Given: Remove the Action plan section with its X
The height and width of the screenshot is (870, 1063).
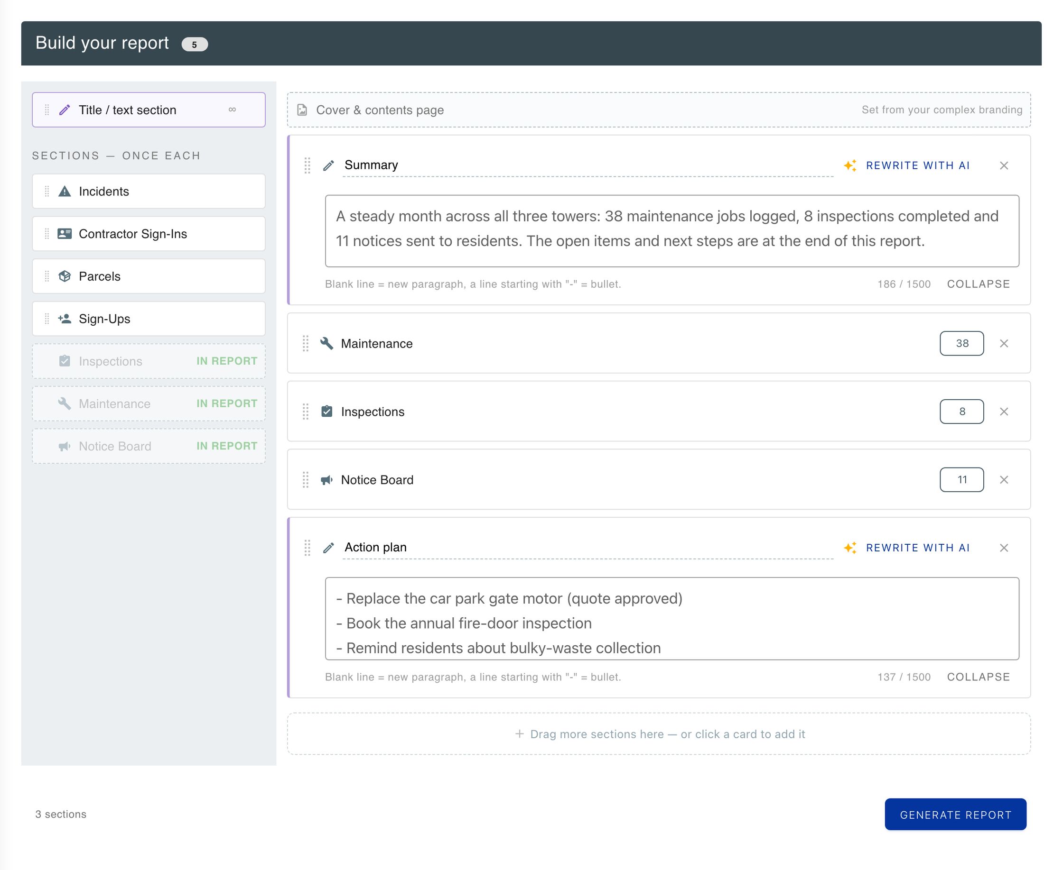Looking at the screenshot, I should pos(1004,548).
